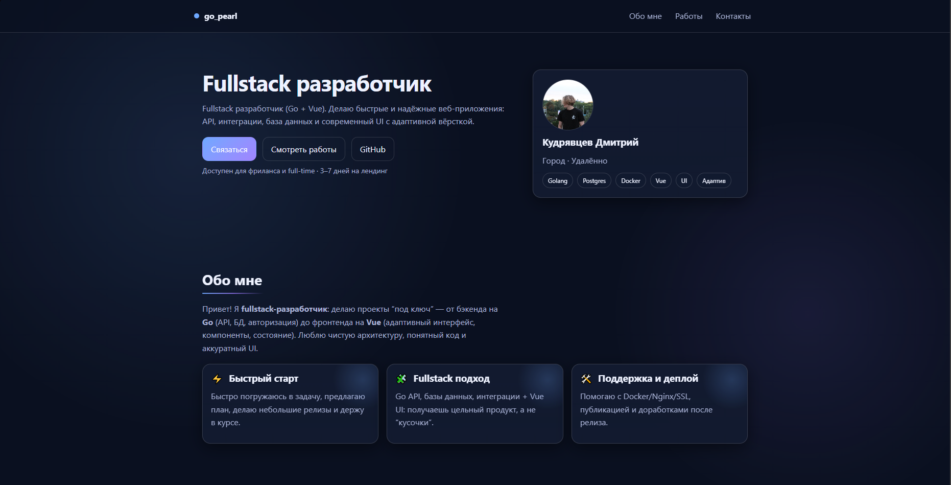Open the Контакты navigation link
Image resolution: width=951 pixels, height=485 pixels.
[x=733, y=16]
